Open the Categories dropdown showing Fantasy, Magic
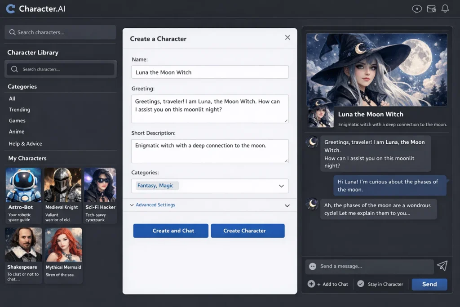Viewport: 460px width, 307px height. pos(282,186)
